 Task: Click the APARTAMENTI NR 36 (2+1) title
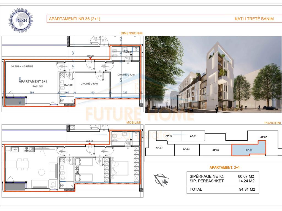(74, 19)
